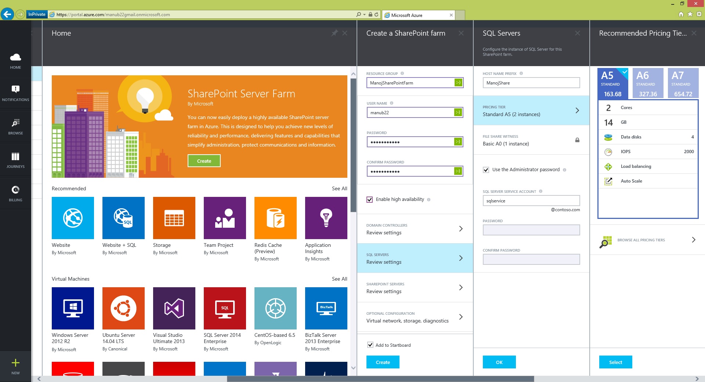705x382 pixels.
Task: Click the New plus icon
Action: coord(15,366)
